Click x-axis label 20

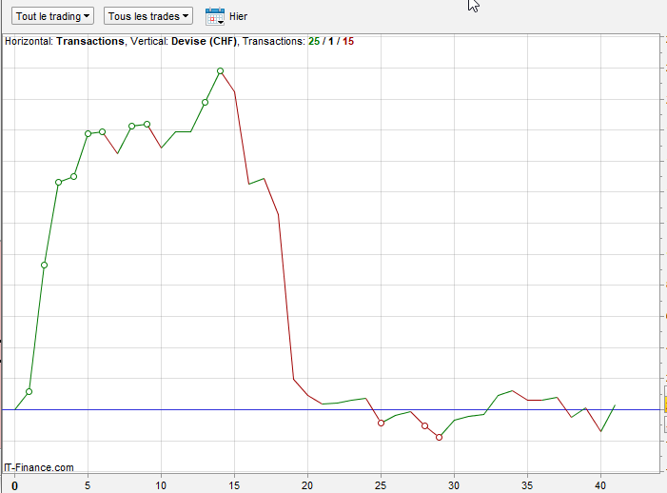(x=307, y=485)
